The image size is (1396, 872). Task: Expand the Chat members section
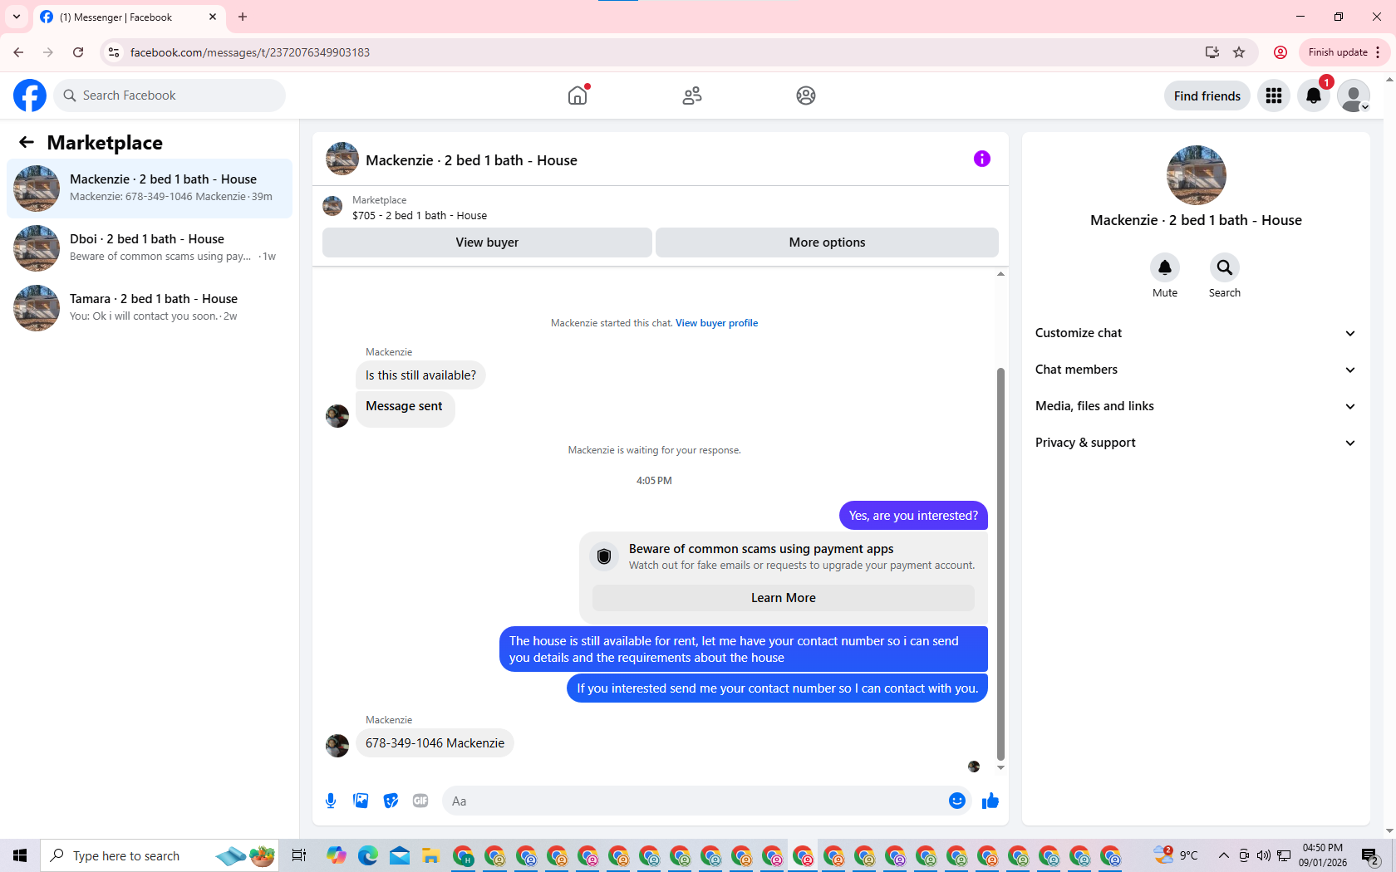(1196, 370)
